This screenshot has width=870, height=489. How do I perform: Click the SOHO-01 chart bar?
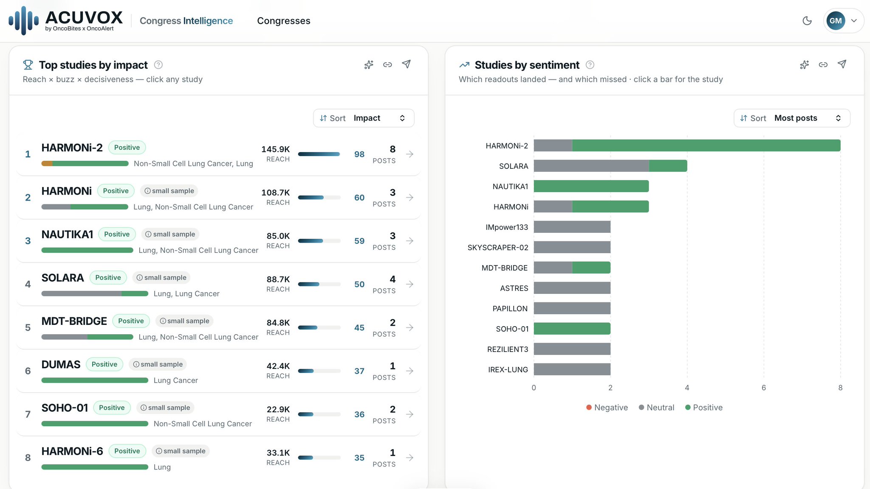[572, 329]
